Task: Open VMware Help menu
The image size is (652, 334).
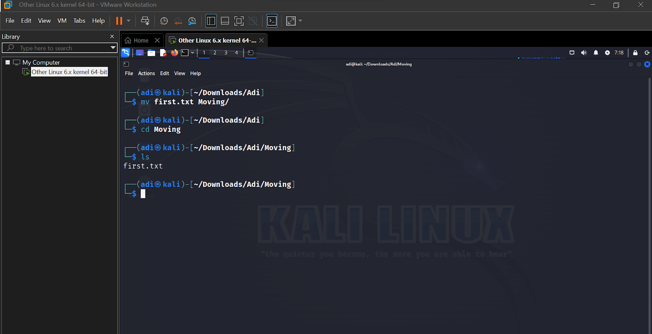Action: pos(98,21)
